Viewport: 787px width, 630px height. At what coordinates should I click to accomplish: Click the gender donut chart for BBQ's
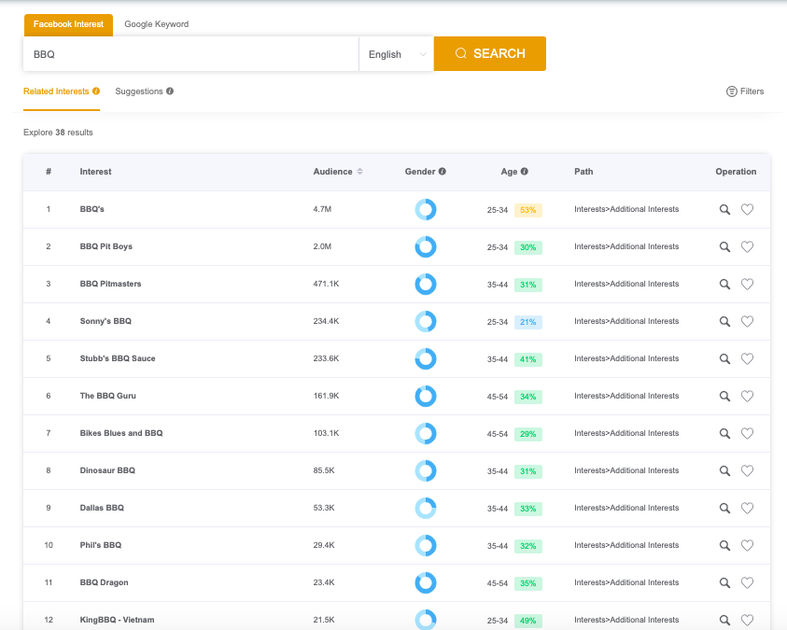click(x=426, y=210)
